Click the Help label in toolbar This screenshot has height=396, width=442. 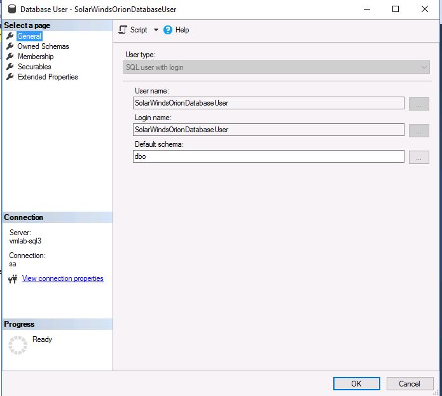(182, 30)
